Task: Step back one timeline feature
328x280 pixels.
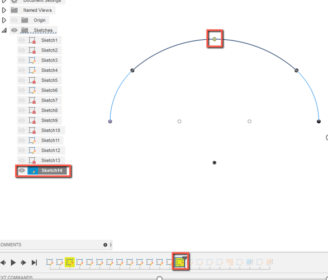Action: (x=3, y=263)
